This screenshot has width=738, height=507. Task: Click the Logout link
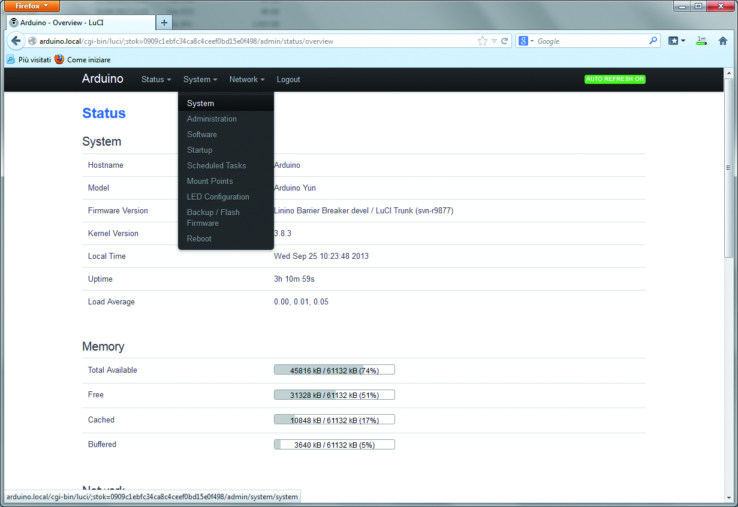pyautogui.click(x=288, y=79)
